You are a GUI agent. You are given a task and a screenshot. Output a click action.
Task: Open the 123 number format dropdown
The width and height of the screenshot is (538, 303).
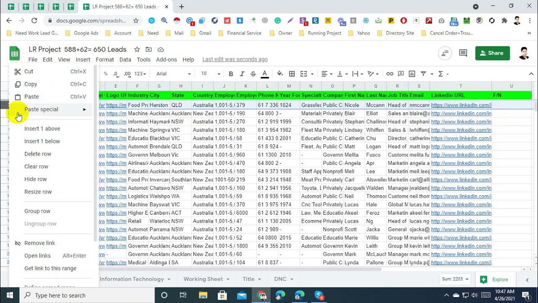click(140, 74)
